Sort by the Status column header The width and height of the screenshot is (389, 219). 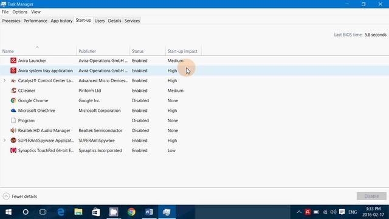(x=148, y=51)
